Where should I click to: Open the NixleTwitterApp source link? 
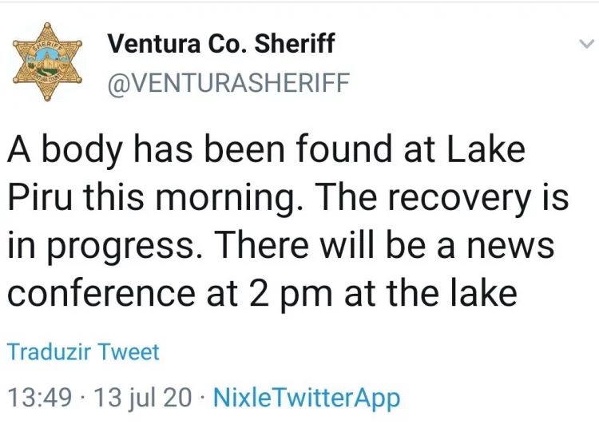click(x=307, y=398)
